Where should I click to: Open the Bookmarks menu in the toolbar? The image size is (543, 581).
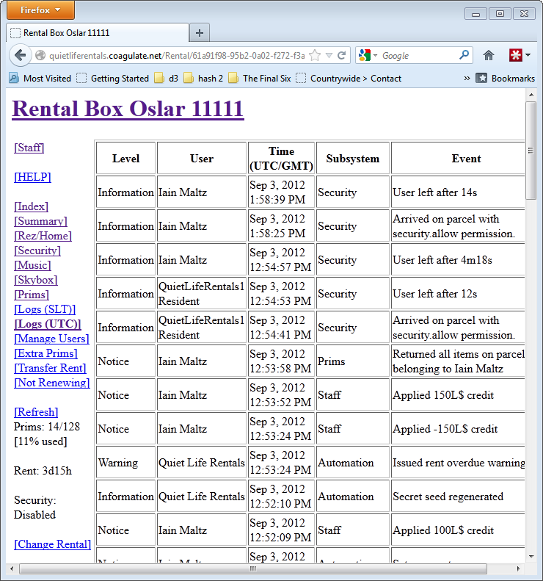click(x=506, y=79)
